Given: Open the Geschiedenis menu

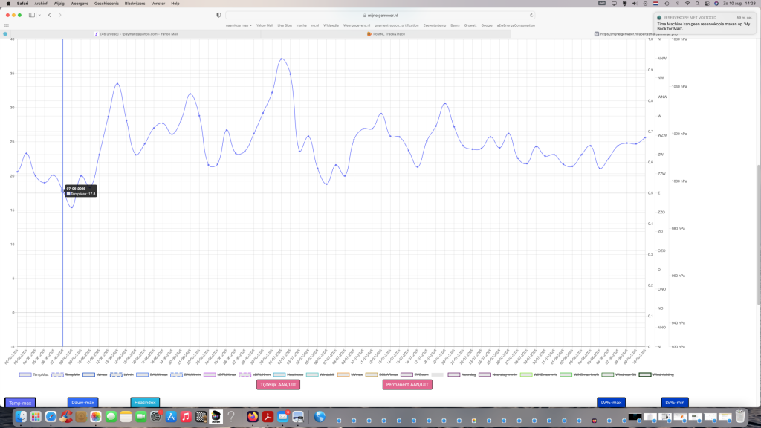Looking at the screenshot, I should (106, 4).
